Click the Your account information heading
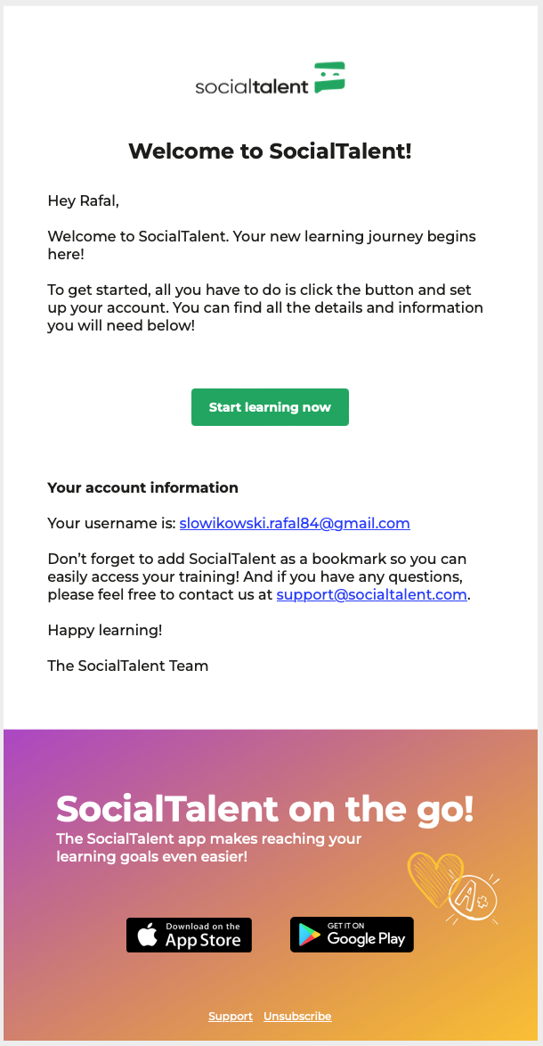Viewport: 543px width, 1046px height. (142, 487)
